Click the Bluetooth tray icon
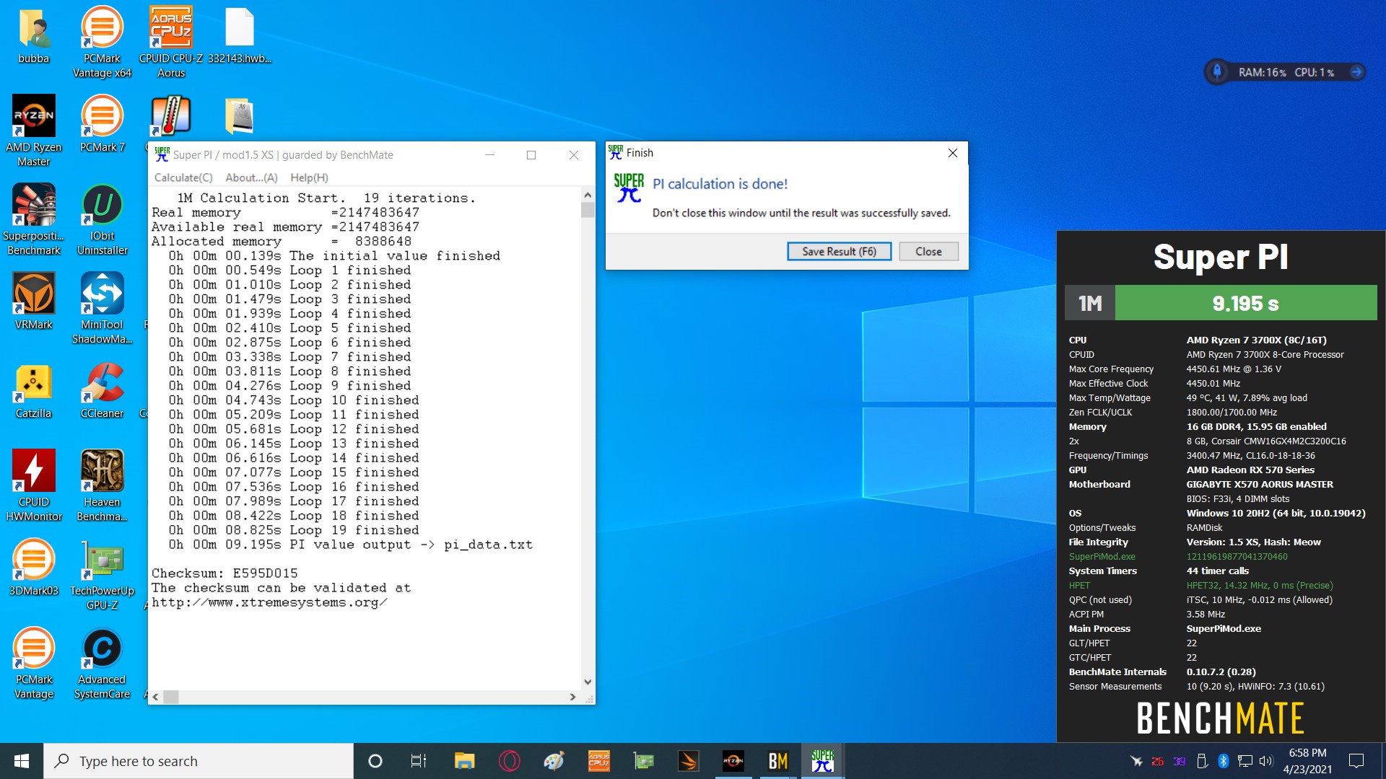This screenshot has height=779, width=1386. [1223, 761]
